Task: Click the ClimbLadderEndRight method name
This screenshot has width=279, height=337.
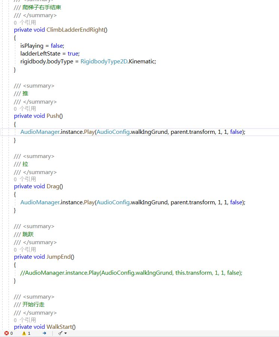Action: pos(75,30)
